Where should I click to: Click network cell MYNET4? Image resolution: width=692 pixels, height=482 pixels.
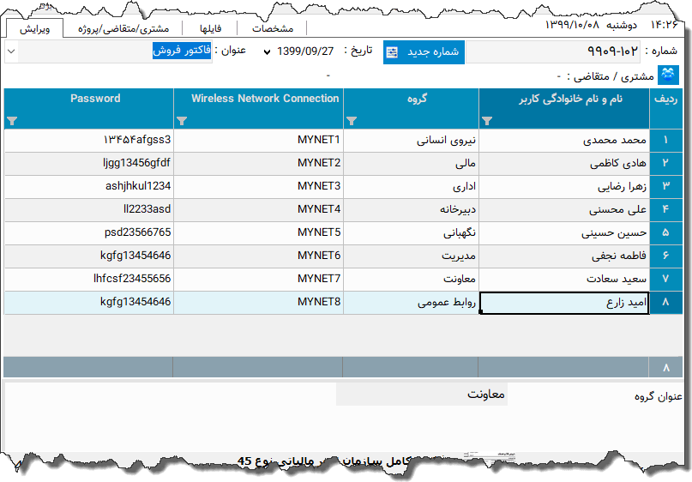(259, 210)
